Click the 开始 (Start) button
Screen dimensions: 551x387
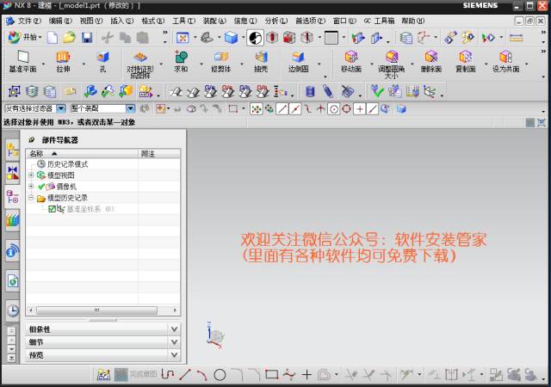24,37
